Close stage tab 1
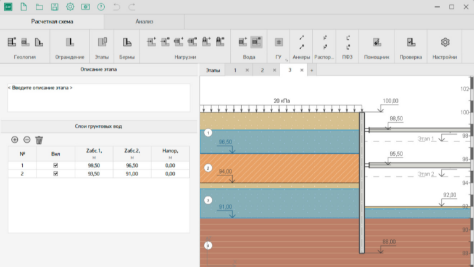Screen dimensions: 474x267 pyautogui.click(x=247, y=70)
